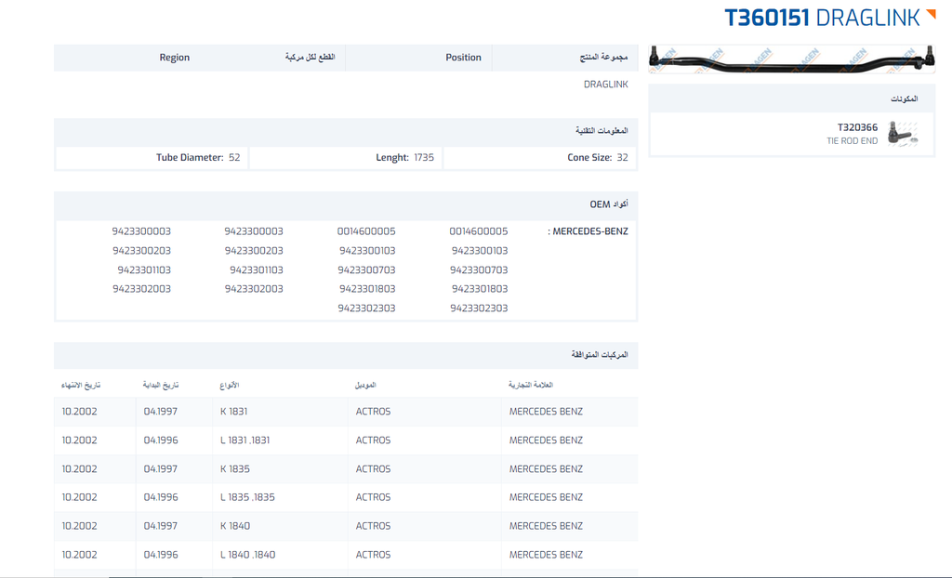Select the Cone Size: 32 cell

(540, 158)
